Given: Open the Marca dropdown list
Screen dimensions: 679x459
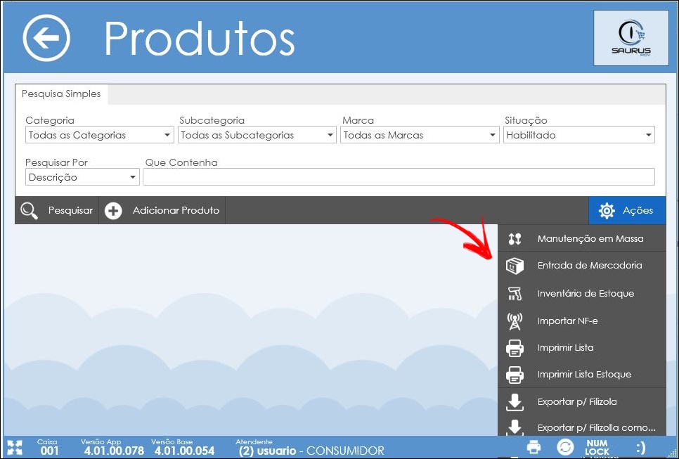Looking at the screenshot, I should 420,135.
